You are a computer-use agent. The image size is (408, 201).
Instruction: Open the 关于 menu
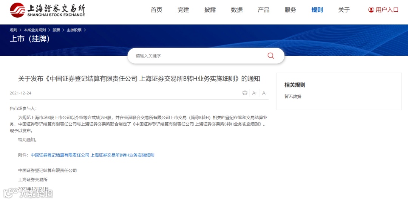tap(344, 10)
